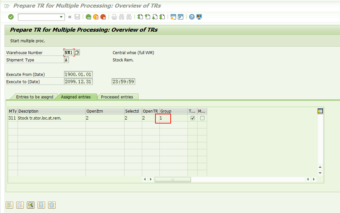Click left arrow before horizontal scrollbar thumb
Viewport: 340px width, 213px height.
tap(145, 179)
